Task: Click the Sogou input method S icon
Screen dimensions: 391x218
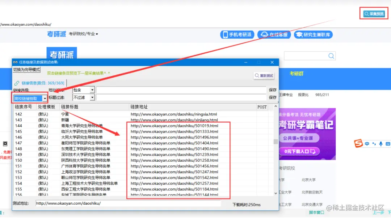Action: coord(358,143)
